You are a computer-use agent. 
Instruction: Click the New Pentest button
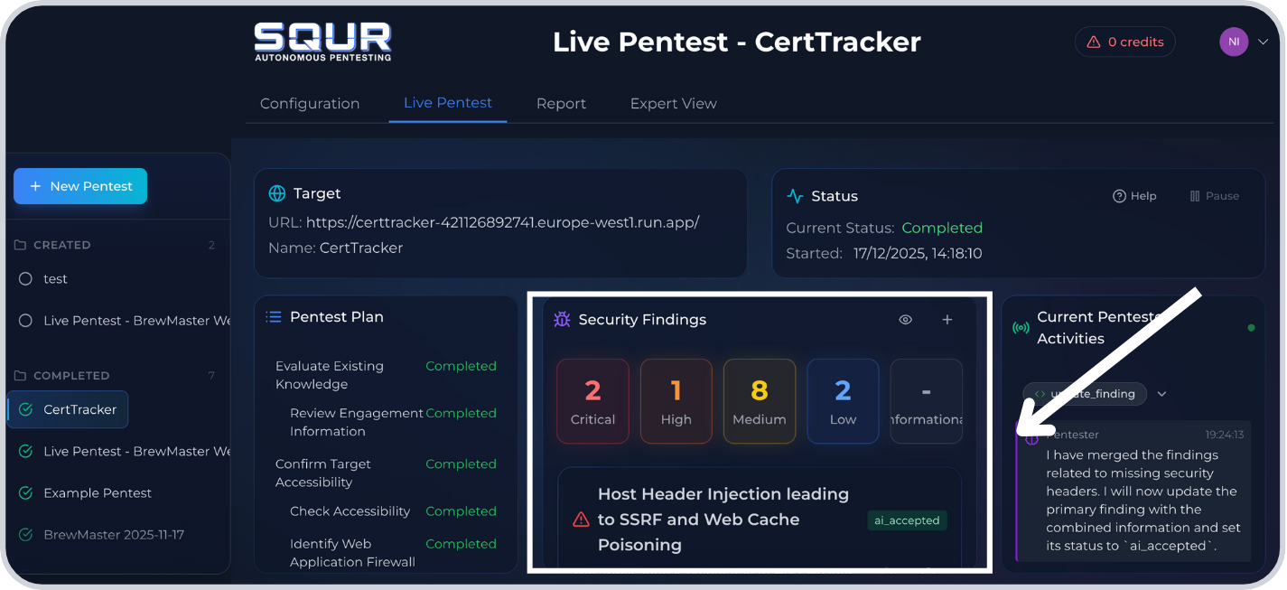(x=80, y=186)
